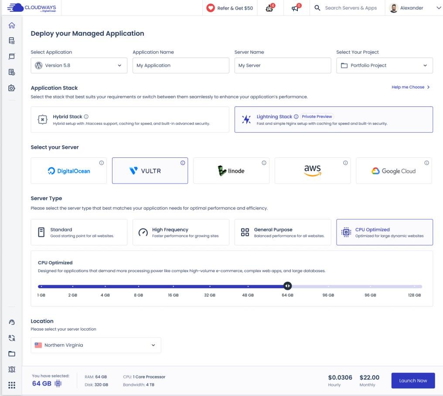
Task: Click the Launch Now button
Action: pos(412,380)
